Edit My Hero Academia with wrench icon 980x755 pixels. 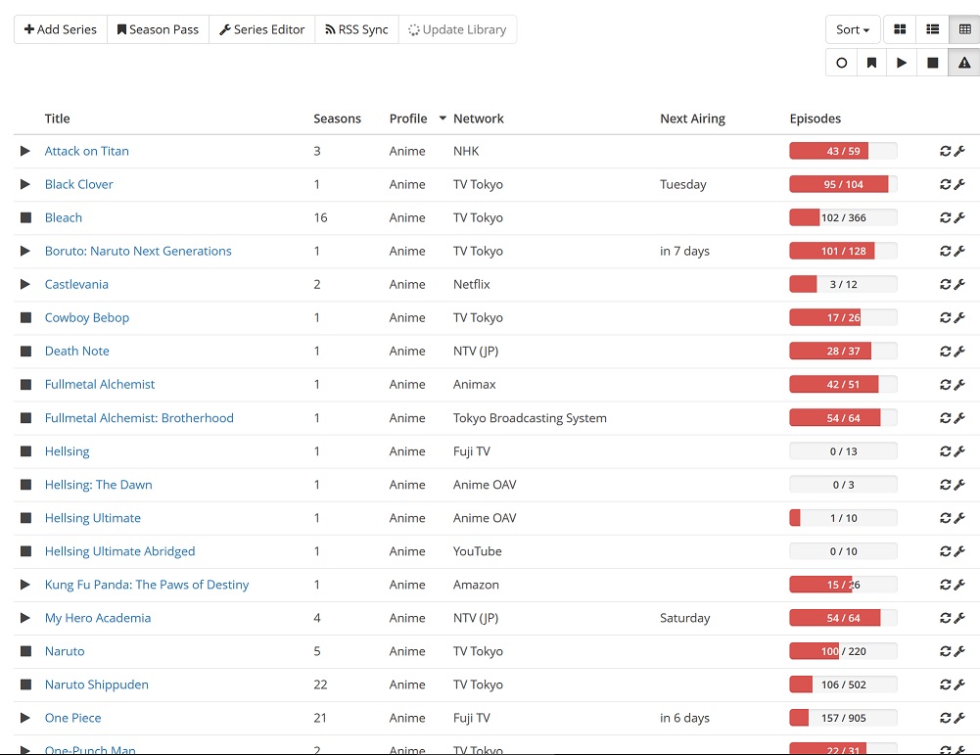point(959,618)
